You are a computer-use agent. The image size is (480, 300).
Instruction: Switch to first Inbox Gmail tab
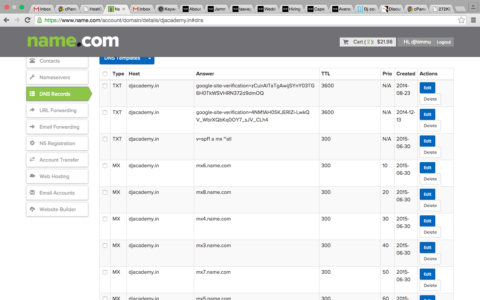[x=42, y=9]
